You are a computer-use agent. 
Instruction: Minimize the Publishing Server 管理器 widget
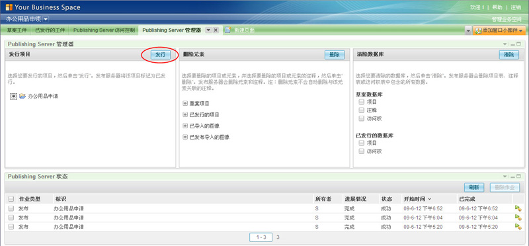click(x=512, y=44)
